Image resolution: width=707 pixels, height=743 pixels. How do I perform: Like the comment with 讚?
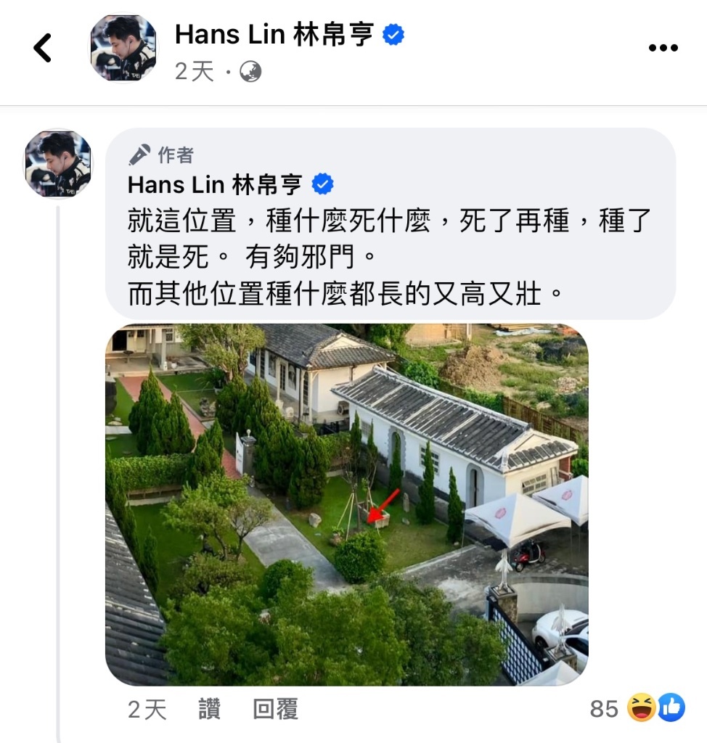tap(209, 709)
